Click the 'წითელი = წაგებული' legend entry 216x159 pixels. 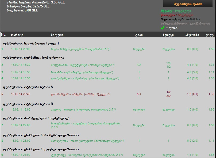(x=177, y=15)
